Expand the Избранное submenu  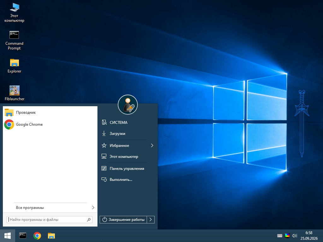point(128,146)
